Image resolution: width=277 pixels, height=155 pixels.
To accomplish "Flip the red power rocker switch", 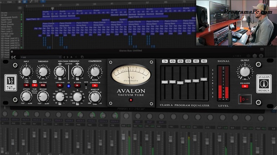I will tap(245, 99).
